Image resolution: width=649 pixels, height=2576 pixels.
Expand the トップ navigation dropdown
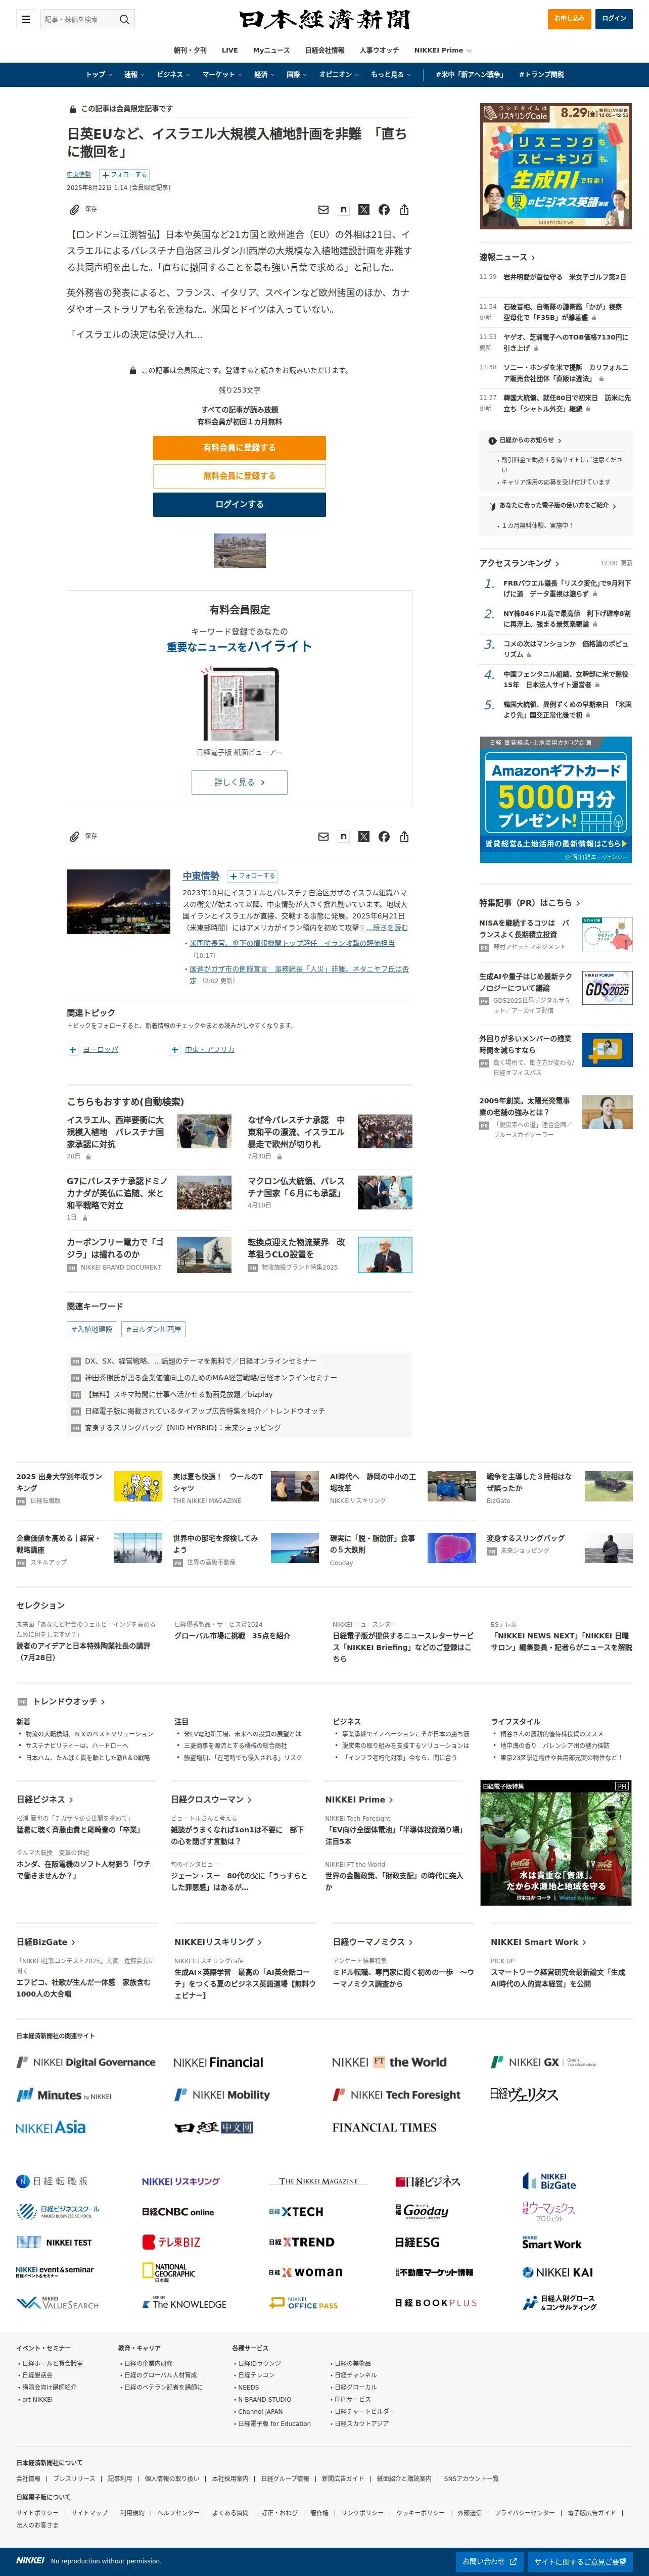tap(98, 75)
